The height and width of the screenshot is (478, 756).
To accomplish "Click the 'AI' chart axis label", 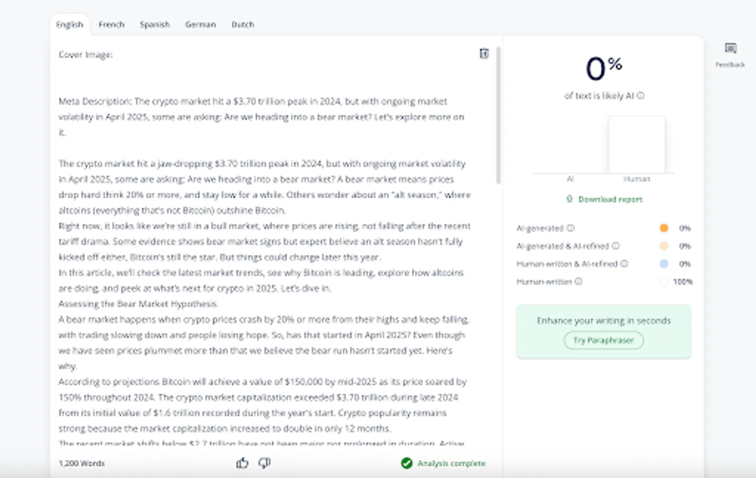I will [570, 179].
